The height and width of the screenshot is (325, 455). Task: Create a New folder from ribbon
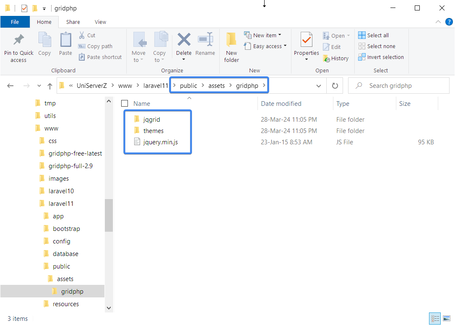coord(231,47)
